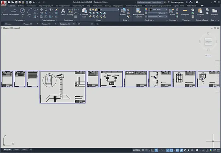Image resolution: width=221 pixels, height=153 pixels.
Task: Expand the Рисование panel dropdown
Action: point(20,20)
